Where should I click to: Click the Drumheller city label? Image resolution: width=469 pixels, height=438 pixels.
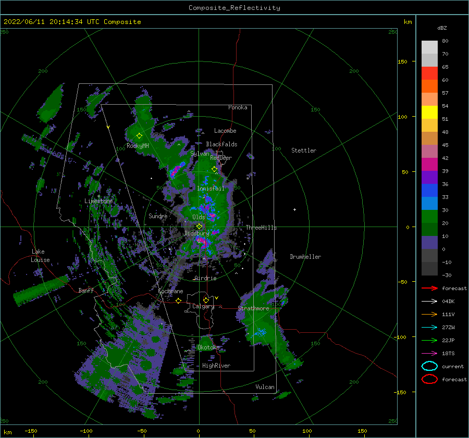click(x=305, y=257)
